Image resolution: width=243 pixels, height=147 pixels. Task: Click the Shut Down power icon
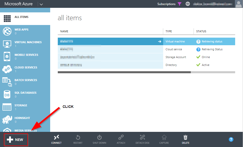[x=99, y=137]
